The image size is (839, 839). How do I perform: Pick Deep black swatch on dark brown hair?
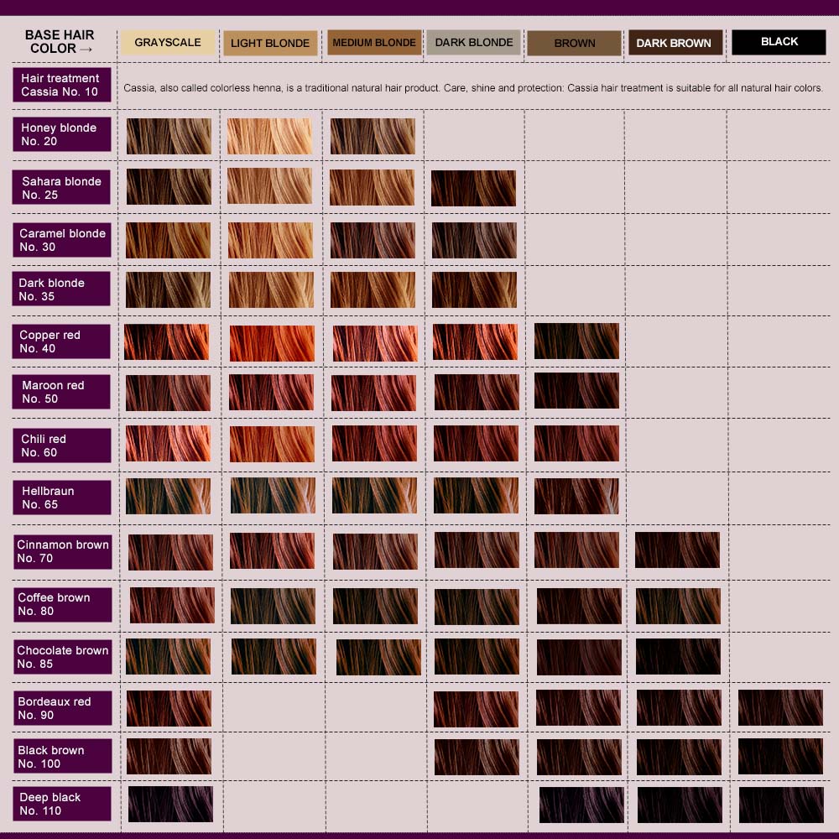coord(680,805)
